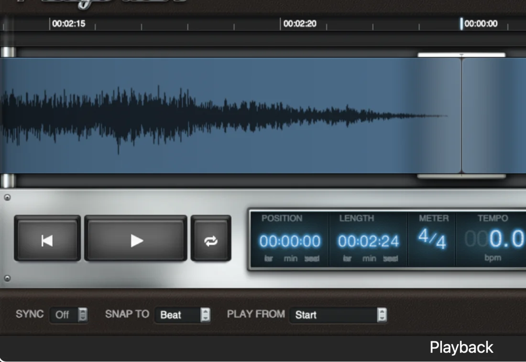Click the METER 4/4 display
Screen dimensions: 526x362
[x=432, y=239]
